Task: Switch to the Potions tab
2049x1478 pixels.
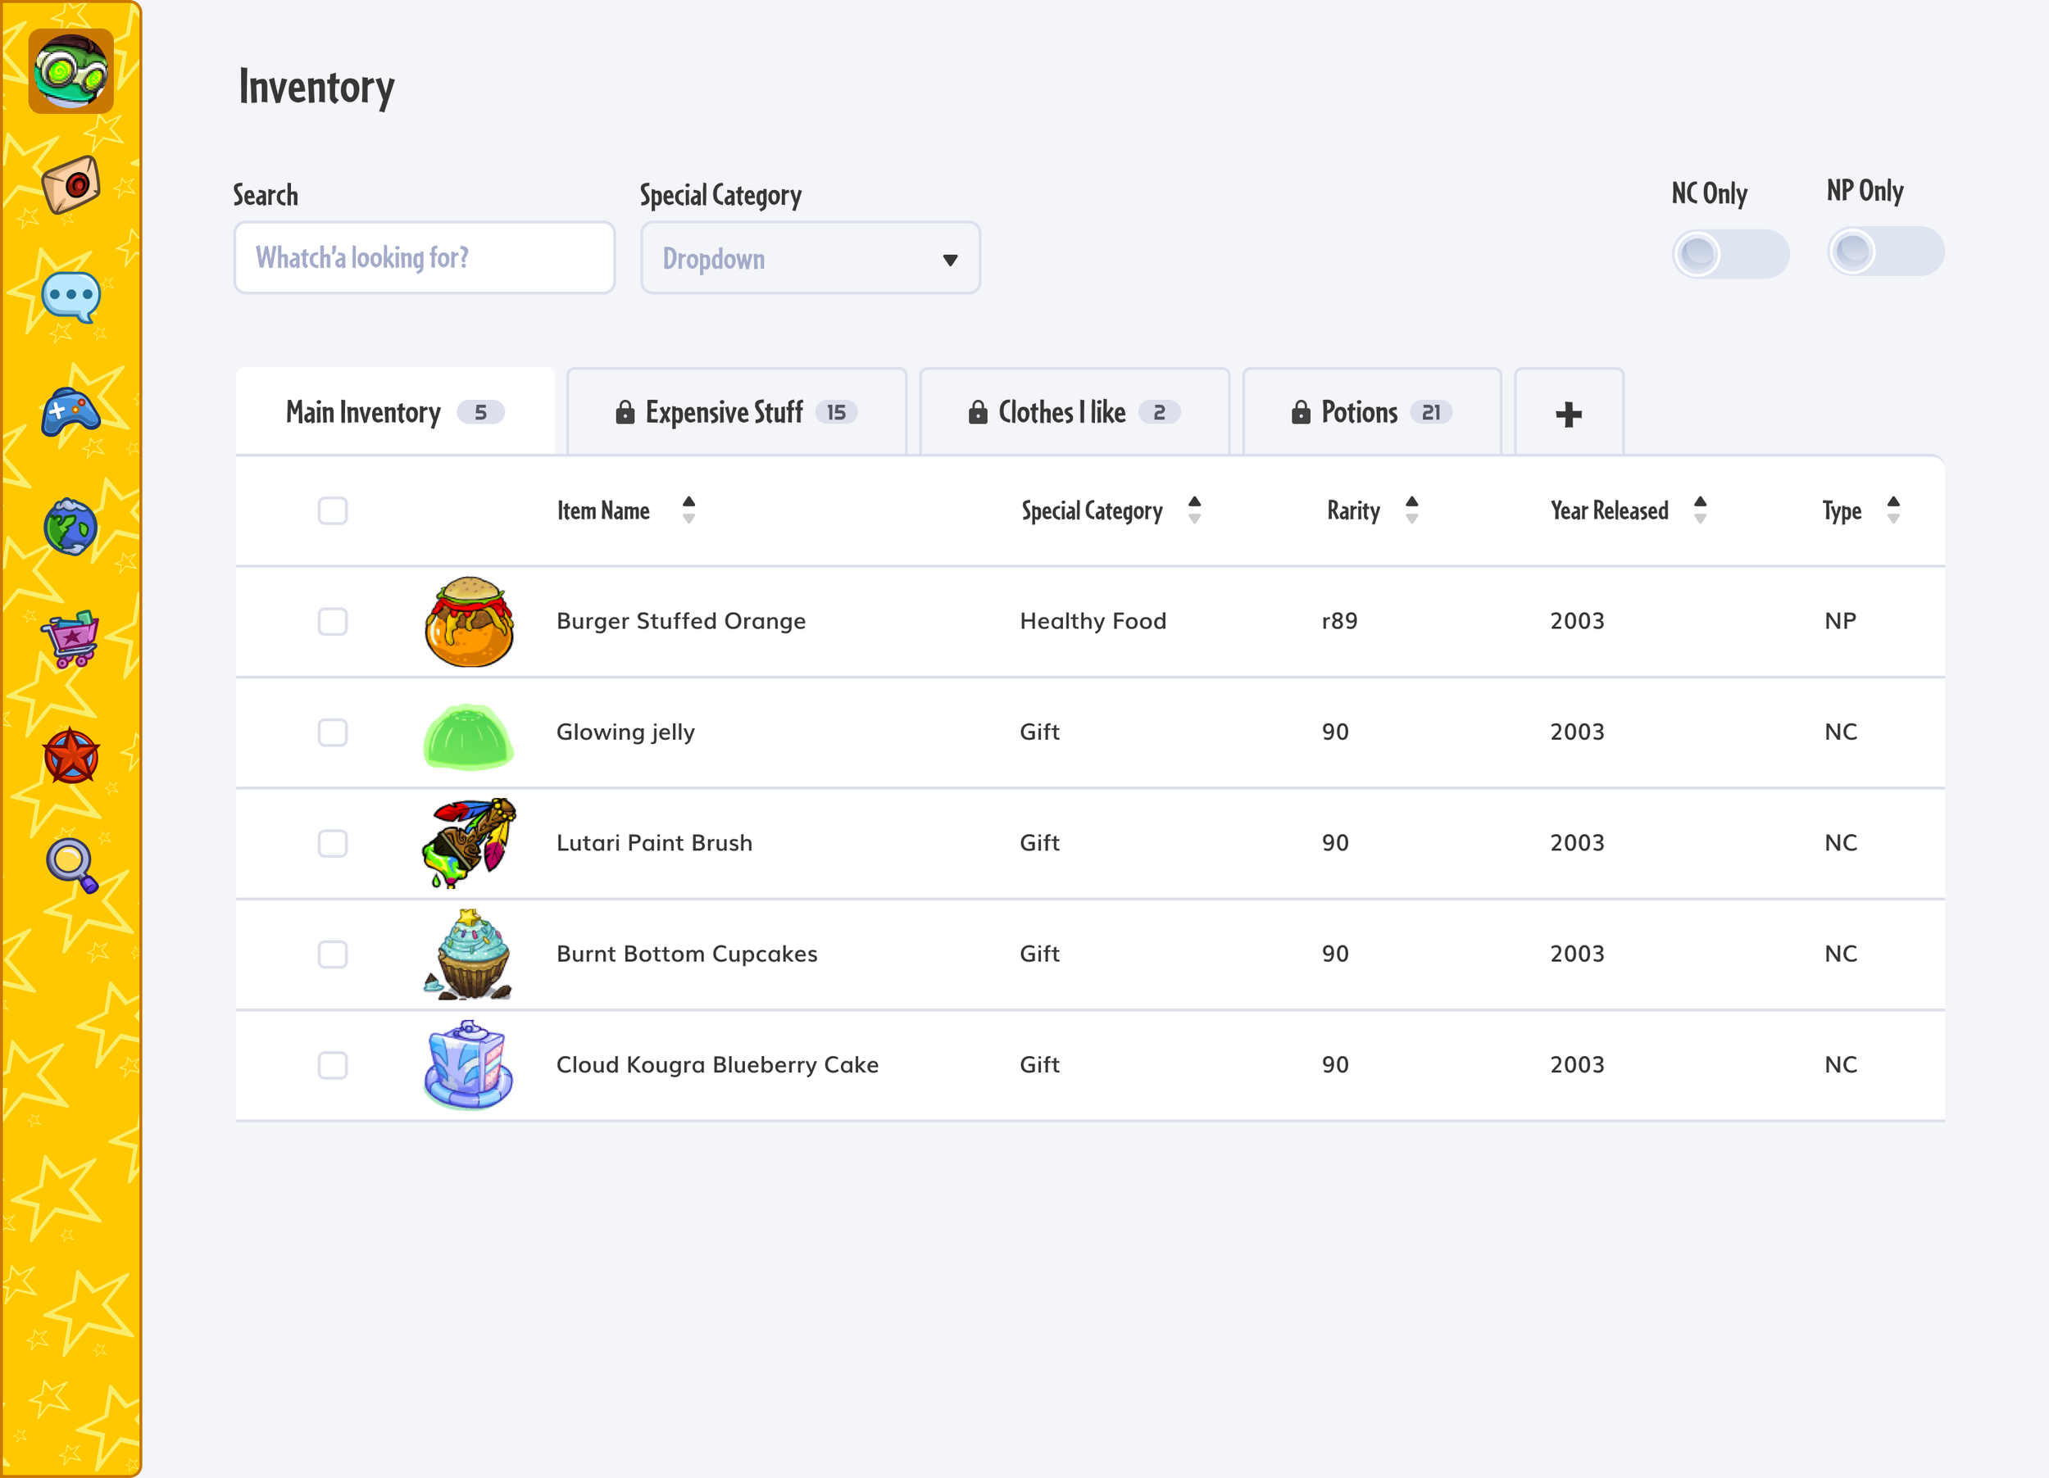Action: (x=1371, y=413)
